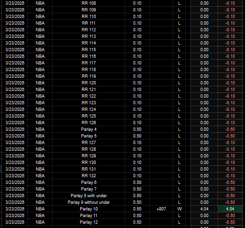The height and width of the screenshot is (228, 245).
Task: Click the L result in RR 112 row
Action: point(179,30)
